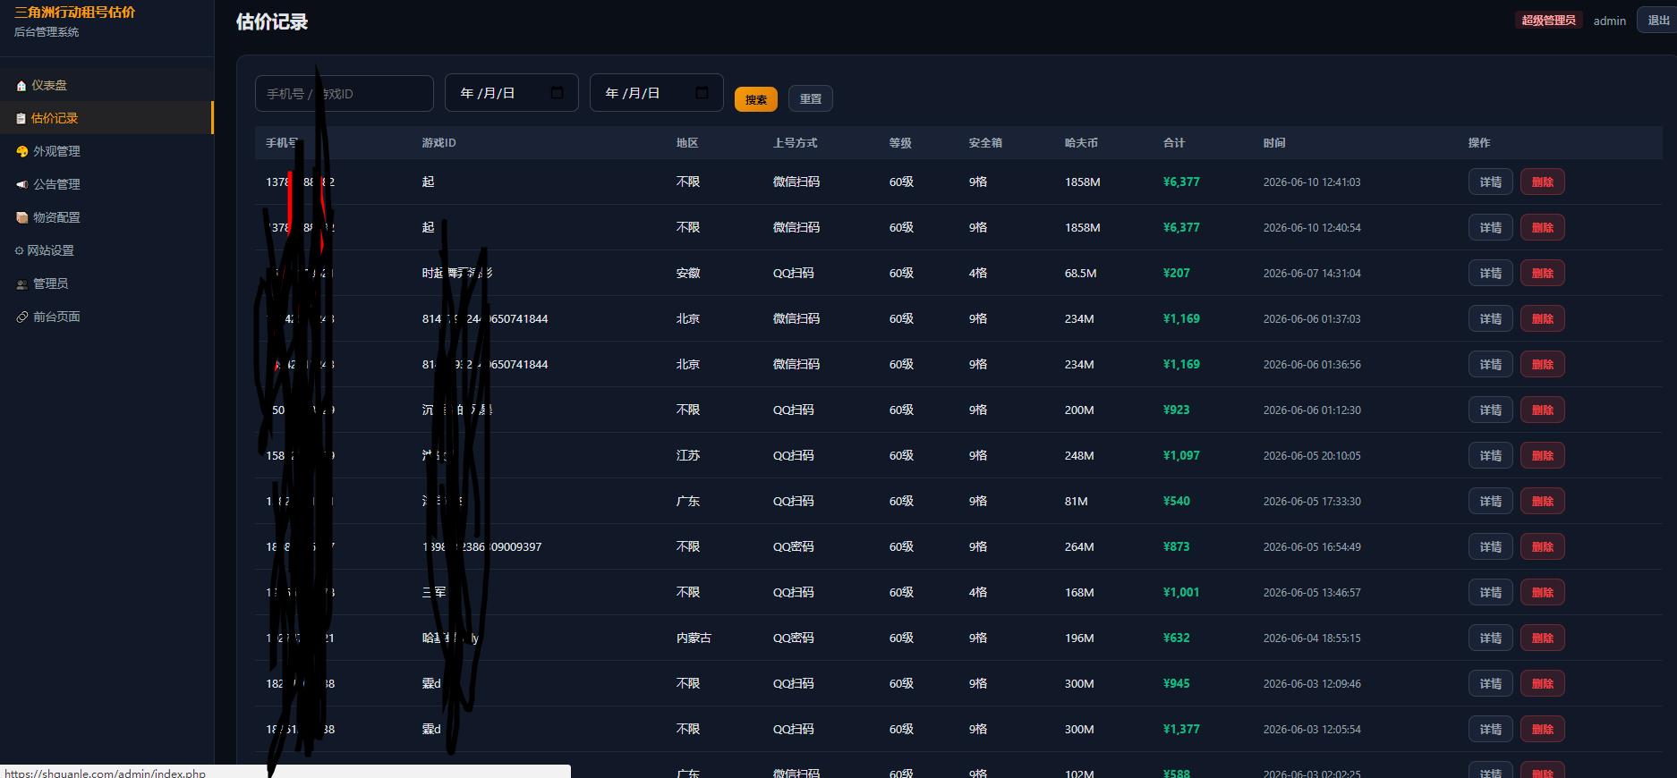Delete the ¥945 record
The width and height of the screenshot is (1677, 778).
(1543, 683)
